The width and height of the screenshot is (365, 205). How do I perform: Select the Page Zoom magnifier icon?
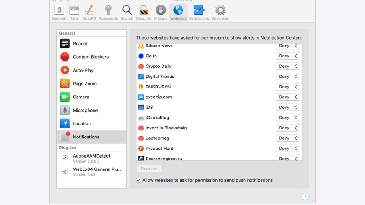(65, 83)
